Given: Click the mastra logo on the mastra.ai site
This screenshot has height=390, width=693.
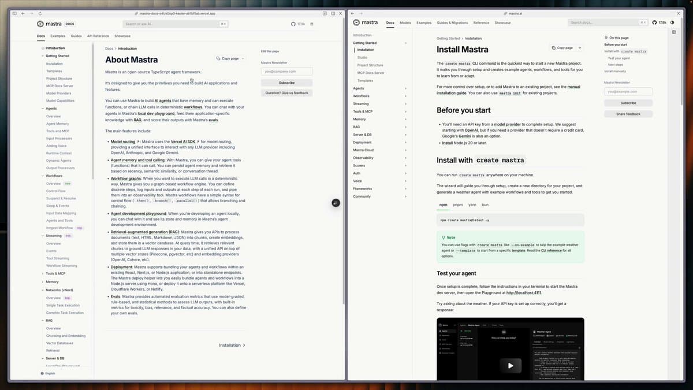Looking at the screenshot, I should [x=366, y=22].
